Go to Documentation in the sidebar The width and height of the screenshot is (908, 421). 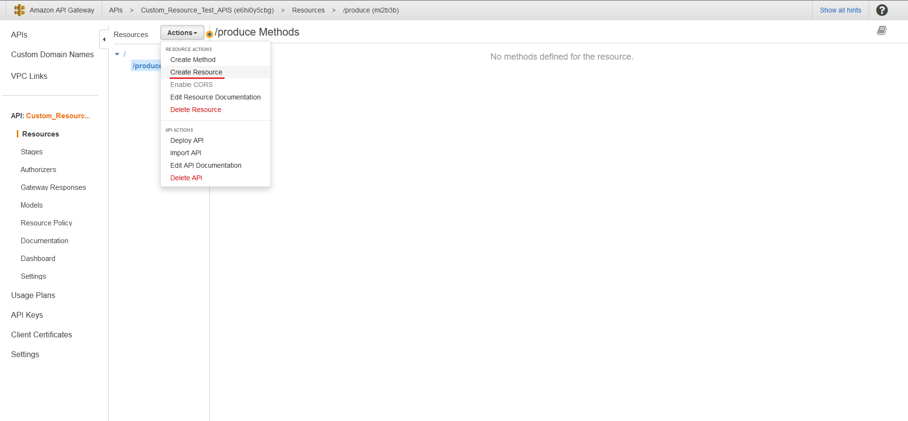point(44,241)
